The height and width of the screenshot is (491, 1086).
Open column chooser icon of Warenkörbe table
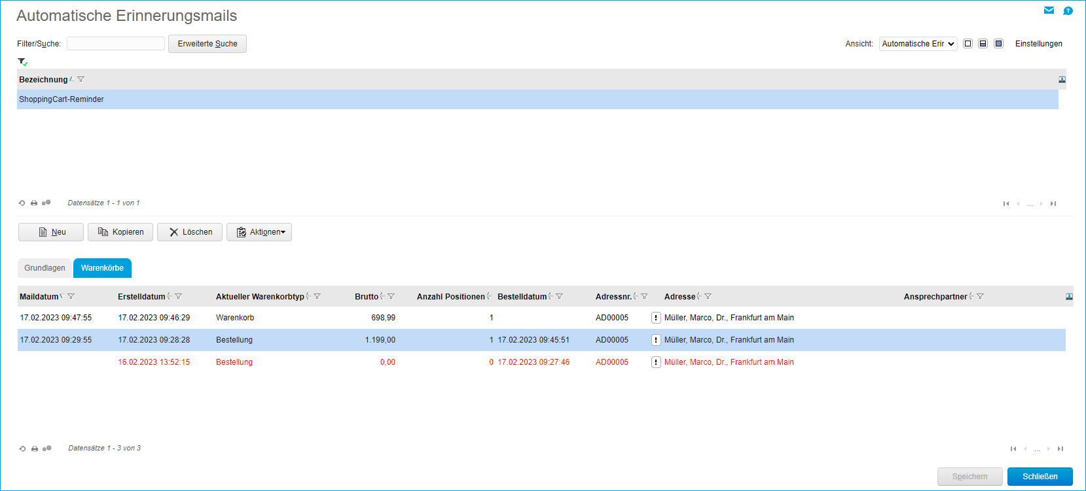pyautogui.click(x=1069, y=297)
